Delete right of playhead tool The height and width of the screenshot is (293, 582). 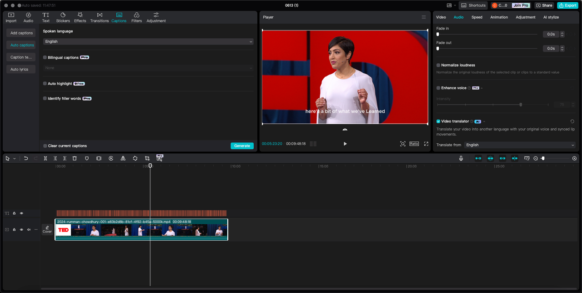pos(65,158)
